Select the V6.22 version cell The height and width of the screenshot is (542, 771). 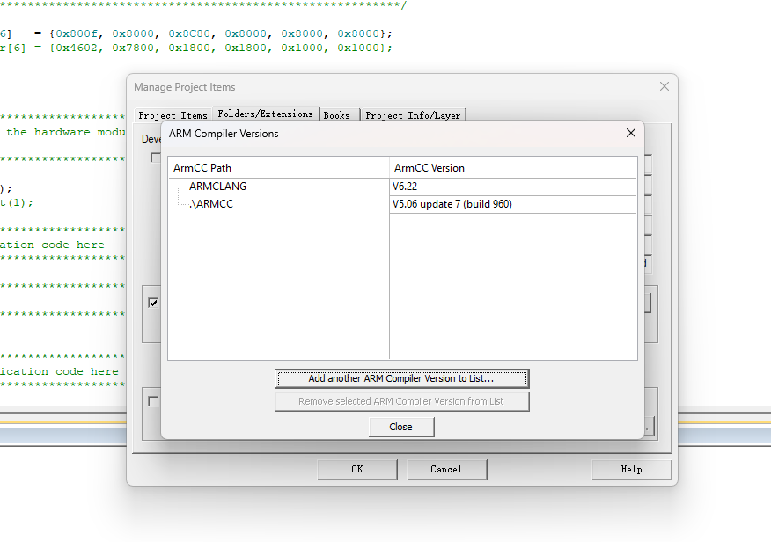(x=513, y=187)
